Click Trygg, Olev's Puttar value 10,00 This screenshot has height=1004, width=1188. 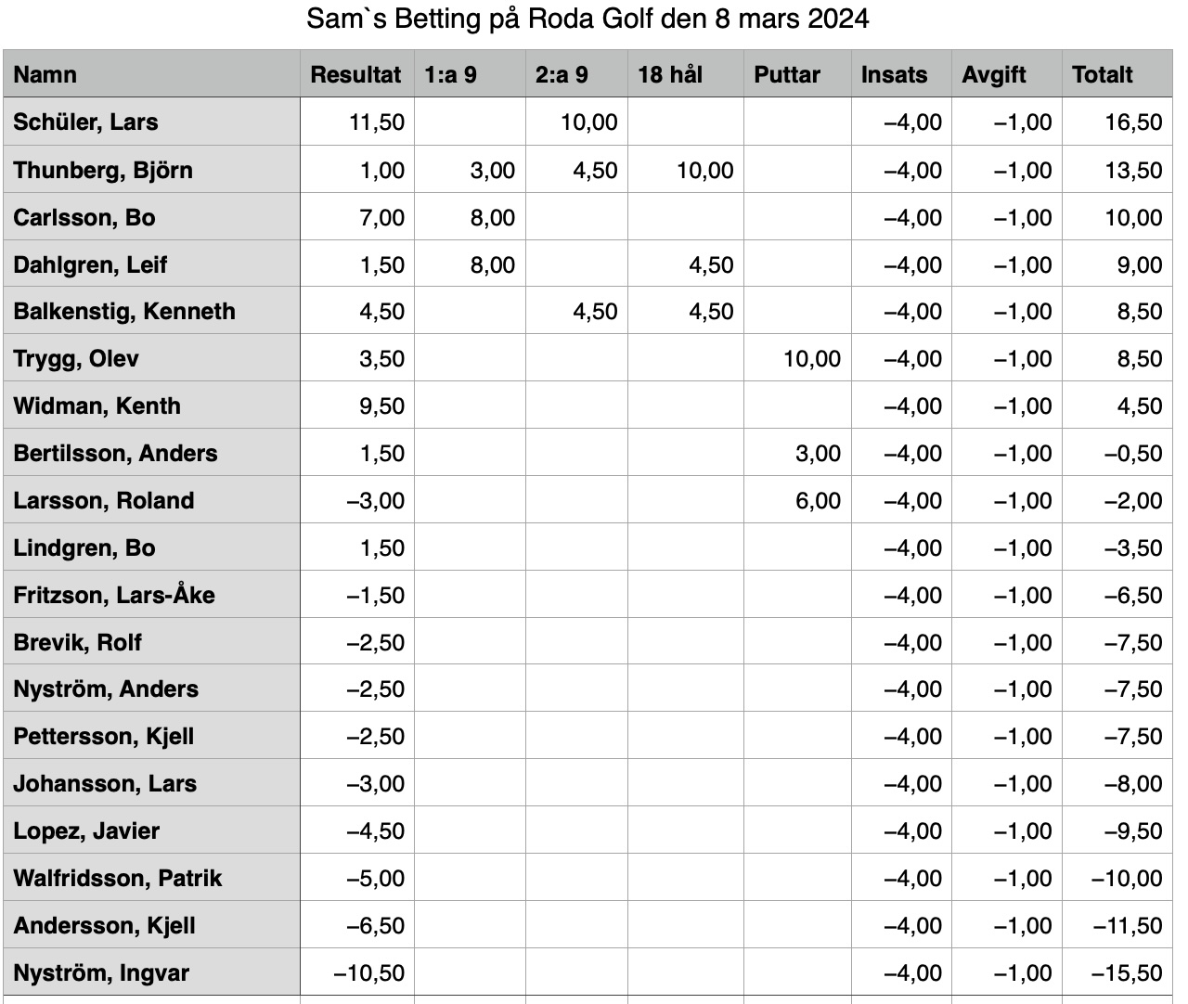[797, 358]
